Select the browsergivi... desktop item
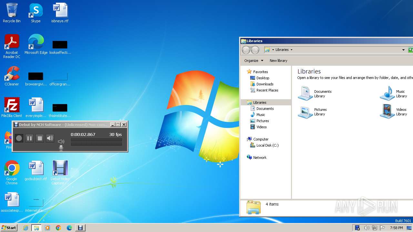The height and width of the screenshot is (232, 413). [x=36, y=78]
